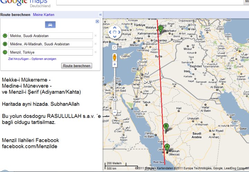Pan the map left using arrow
249x172 pixels.
click(x=110, y=33)
